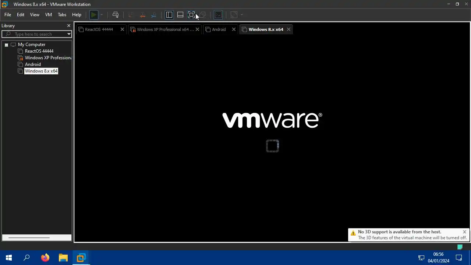Open the Windows Start menu

[9, 258]
